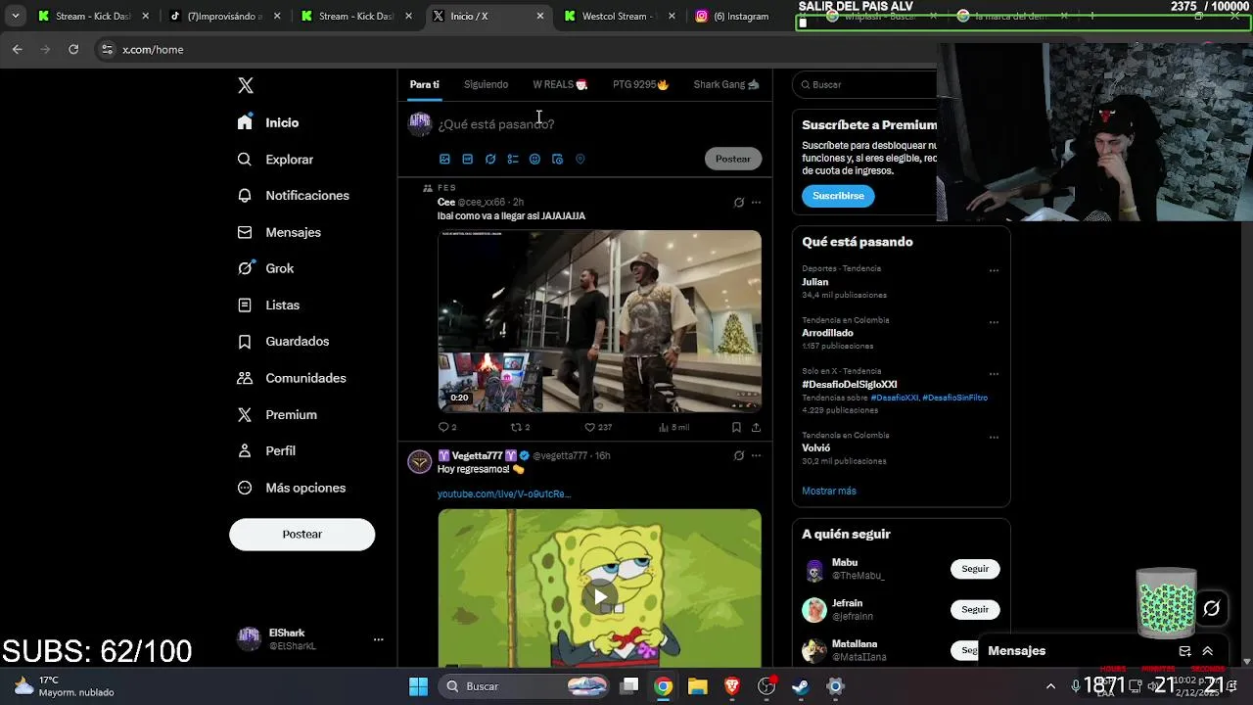Open more options for Arrodillado trend
This screenshot has height=705, width=1253.
tap(994, 322)
